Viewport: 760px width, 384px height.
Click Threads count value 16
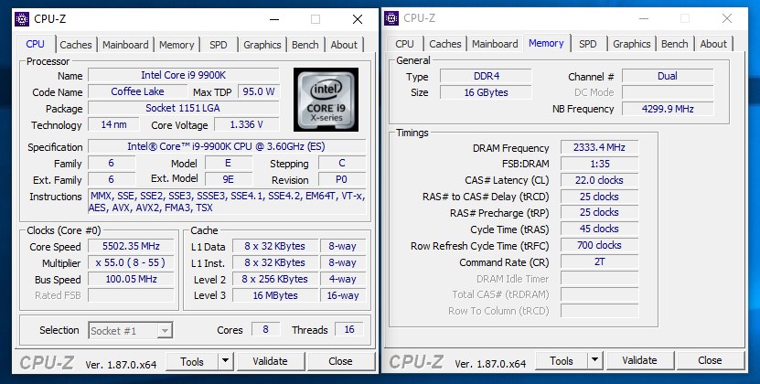tap(349, 330)
